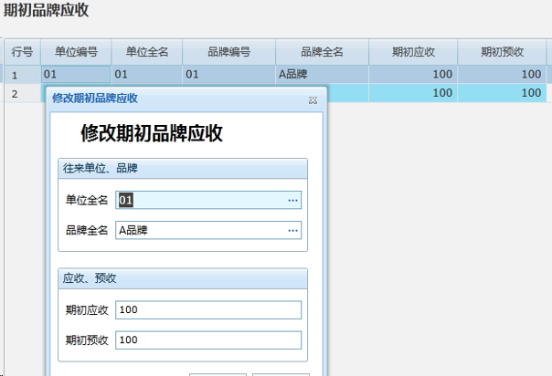
Task: Click the 修改期初品牌应收 dialog title bar
Action: [165, 99]
